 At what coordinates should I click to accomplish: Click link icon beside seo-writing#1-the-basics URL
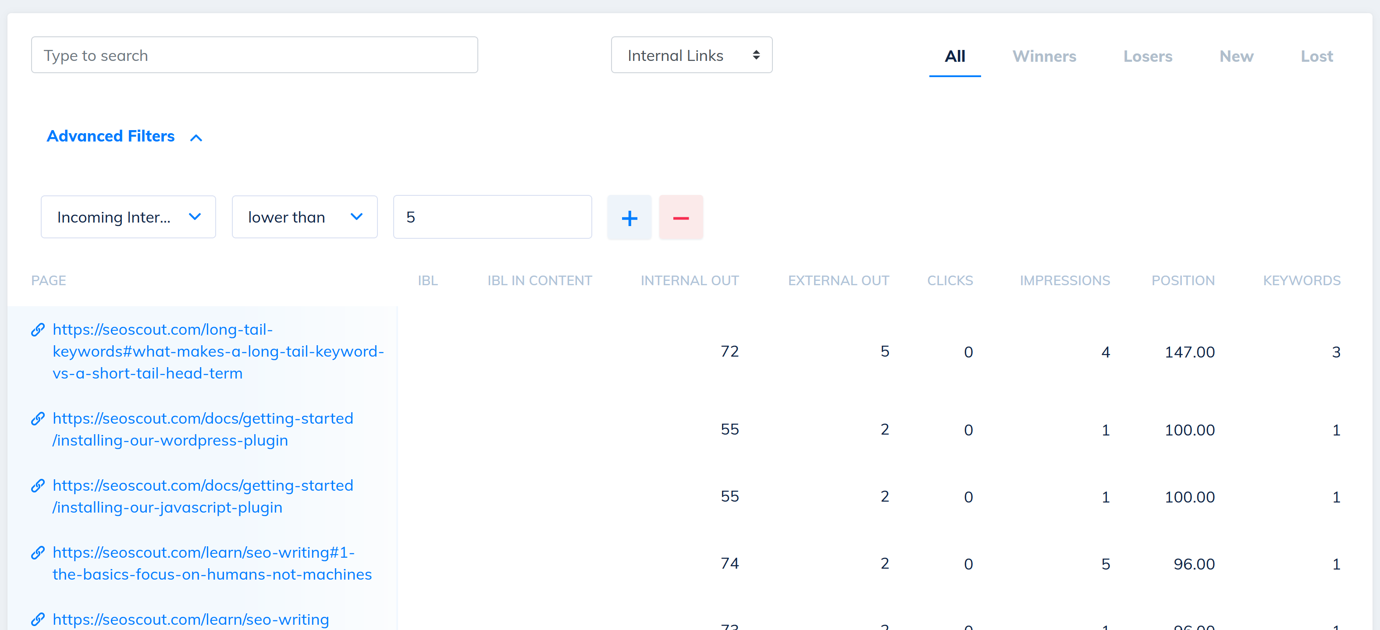(38, 552)
